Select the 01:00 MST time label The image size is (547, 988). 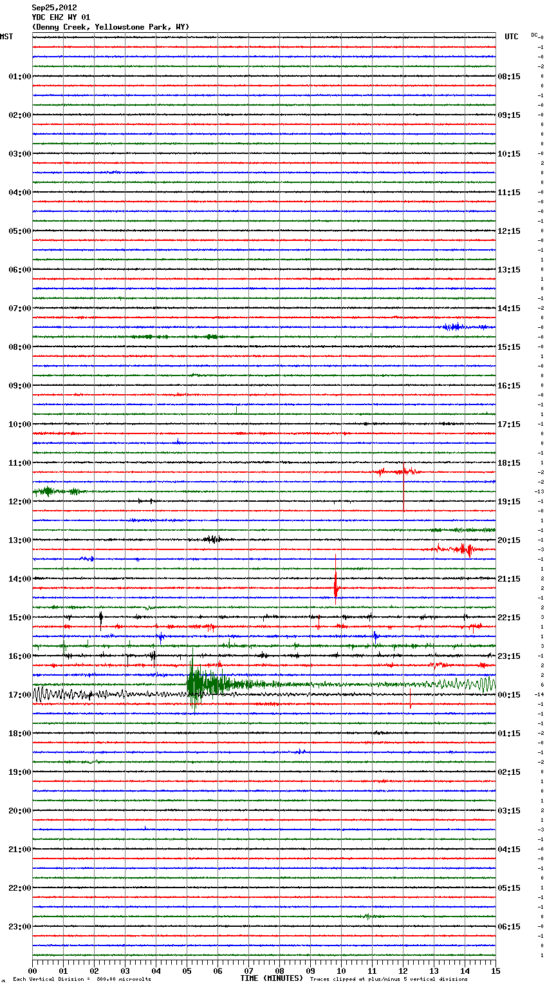[20, 77]
